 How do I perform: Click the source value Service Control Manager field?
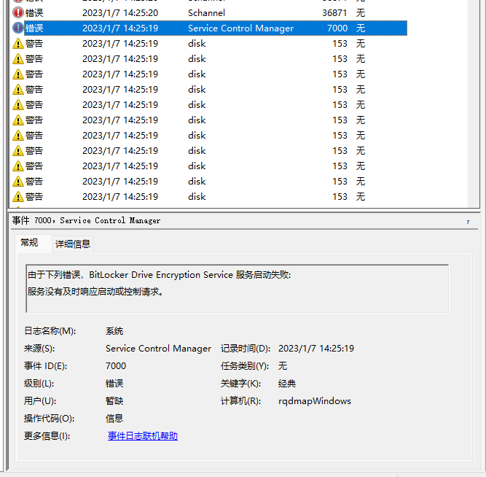tap(158, 349)
